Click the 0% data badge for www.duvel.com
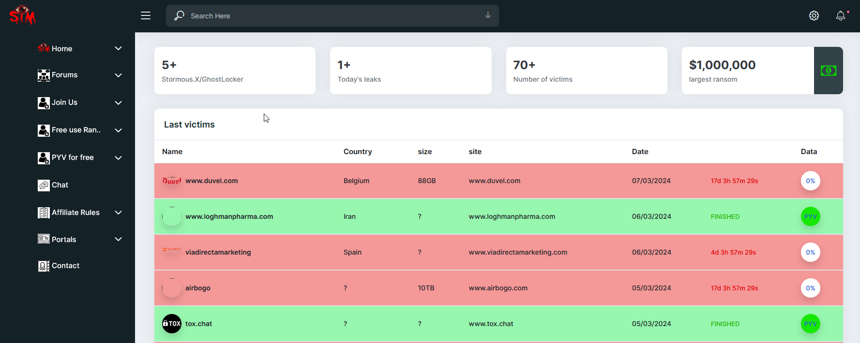The width and height of the screenshot is (860, 343). 811,181
